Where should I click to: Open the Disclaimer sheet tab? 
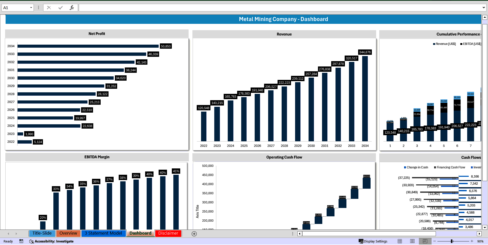click(x=168, y=233)
